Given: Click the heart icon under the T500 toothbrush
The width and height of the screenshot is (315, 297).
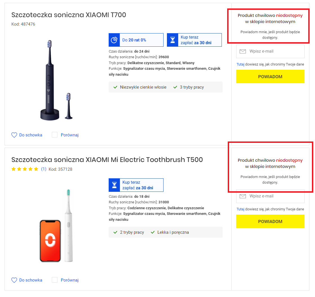Looking at the screenshot, I should [14, 280].
